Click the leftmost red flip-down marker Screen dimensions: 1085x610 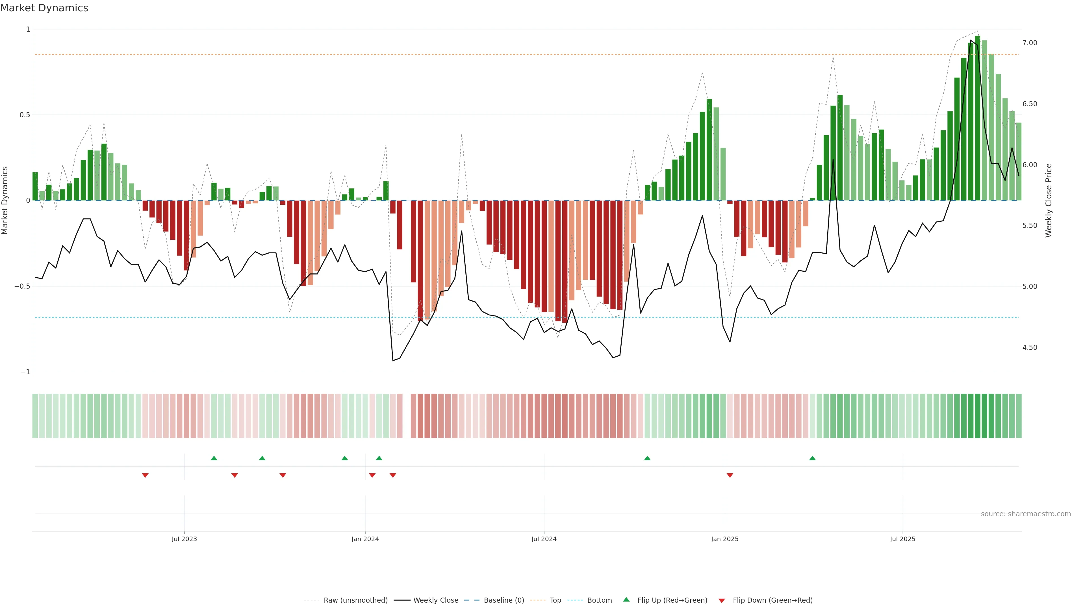tap(145, 475)
